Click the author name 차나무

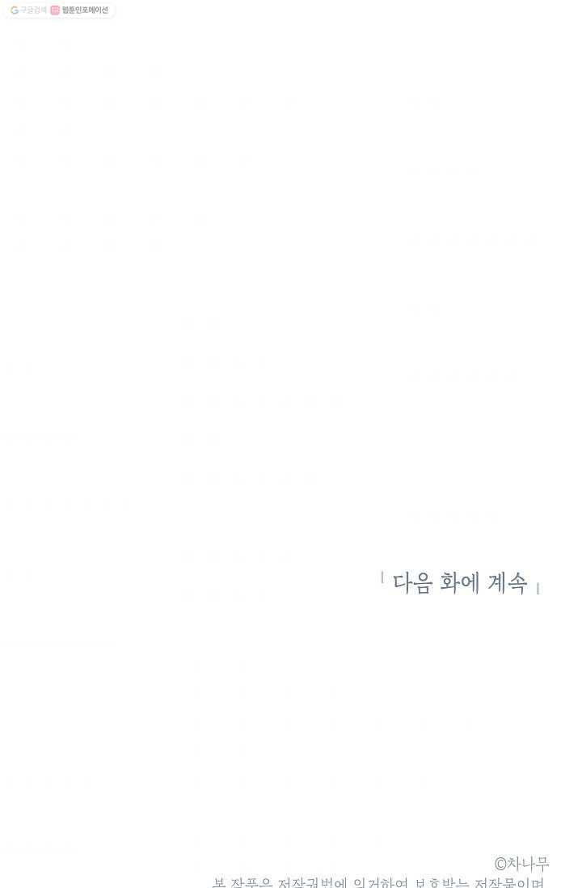pos(528,865)
